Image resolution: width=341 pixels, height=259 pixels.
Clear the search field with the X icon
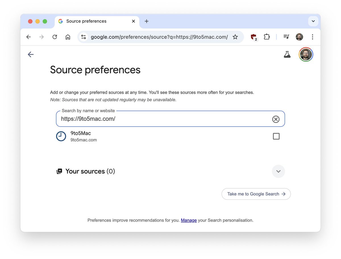coord(276,119)
